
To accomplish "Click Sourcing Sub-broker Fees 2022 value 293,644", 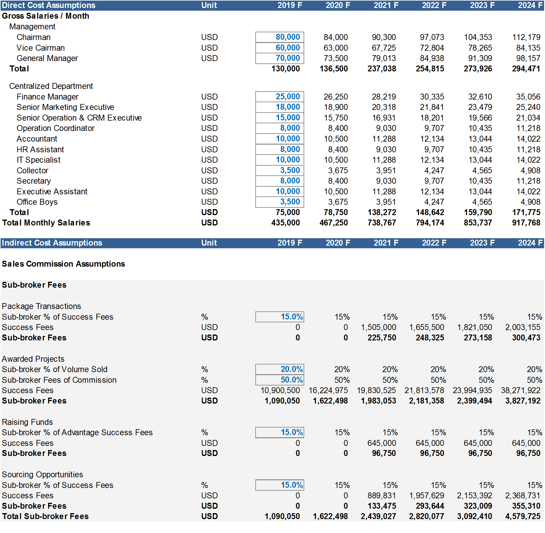I will (430, 506).
